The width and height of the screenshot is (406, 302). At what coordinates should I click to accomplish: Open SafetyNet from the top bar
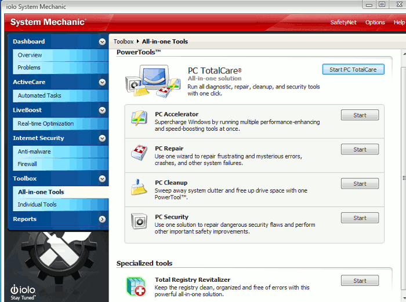point(343,23)
